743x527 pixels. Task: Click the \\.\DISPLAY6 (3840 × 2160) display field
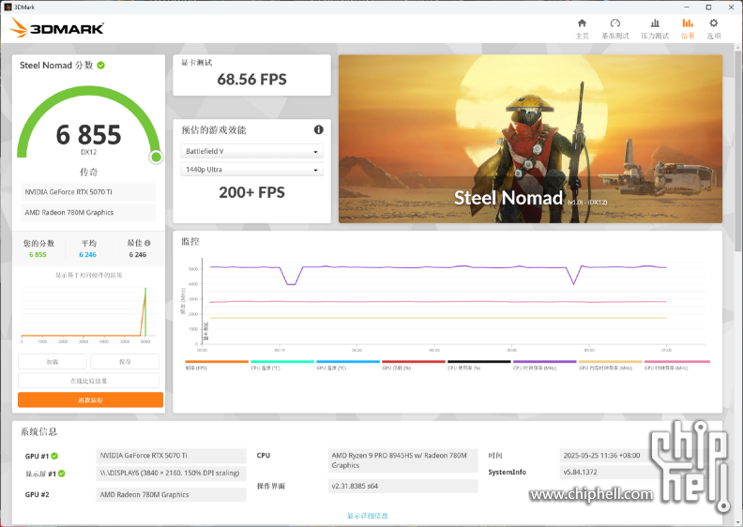(171, 473)
